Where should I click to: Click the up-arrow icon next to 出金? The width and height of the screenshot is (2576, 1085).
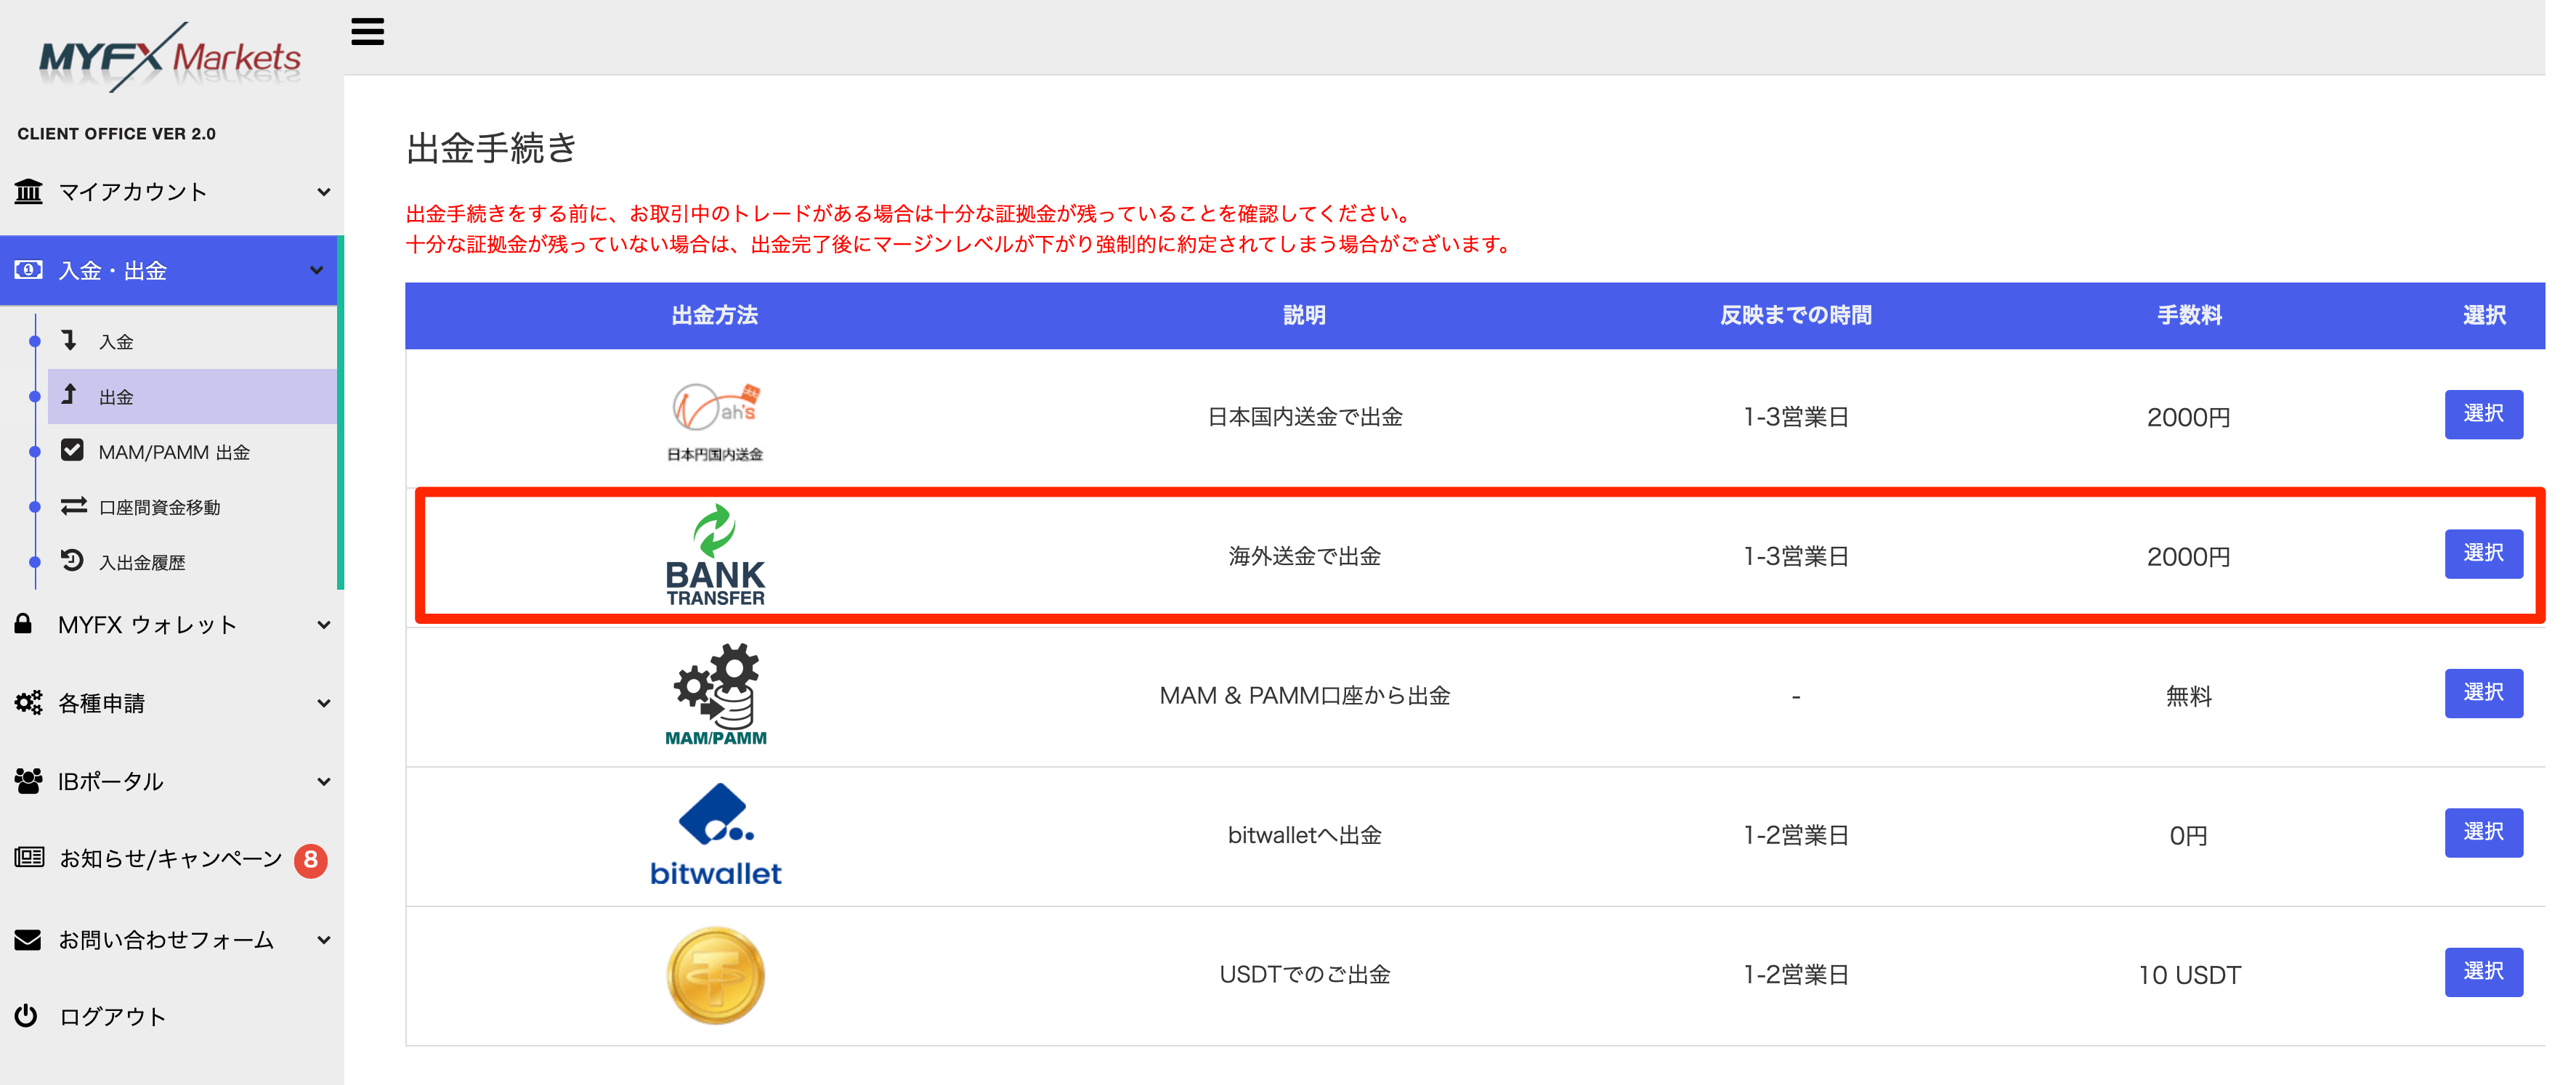(69, 395)
